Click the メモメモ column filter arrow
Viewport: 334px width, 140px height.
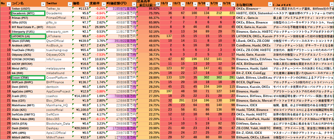(331, 4)
